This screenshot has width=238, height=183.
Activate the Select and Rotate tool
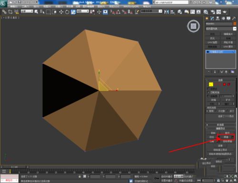tap(67, 12)
